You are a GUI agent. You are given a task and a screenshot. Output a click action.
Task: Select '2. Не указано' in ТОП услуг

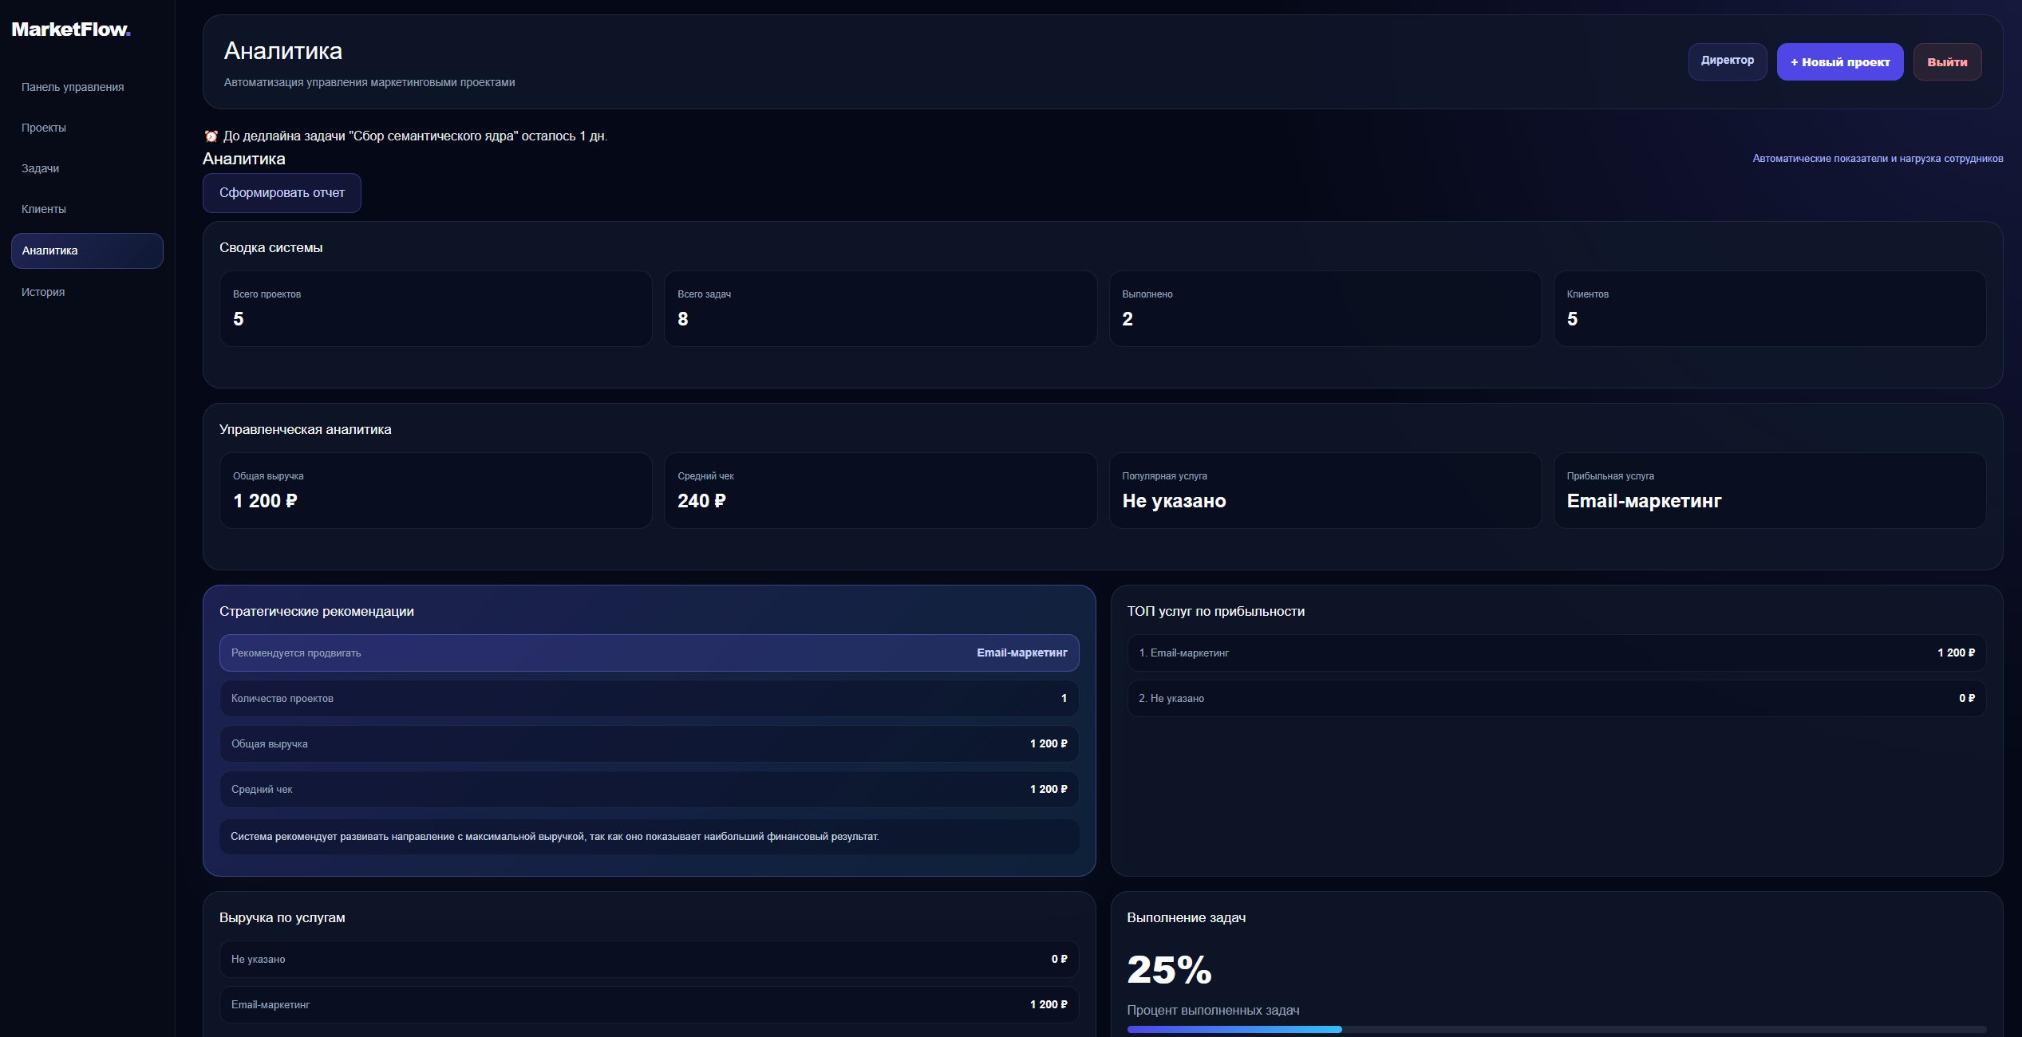pyautogui.click(x=1557, y=698)
